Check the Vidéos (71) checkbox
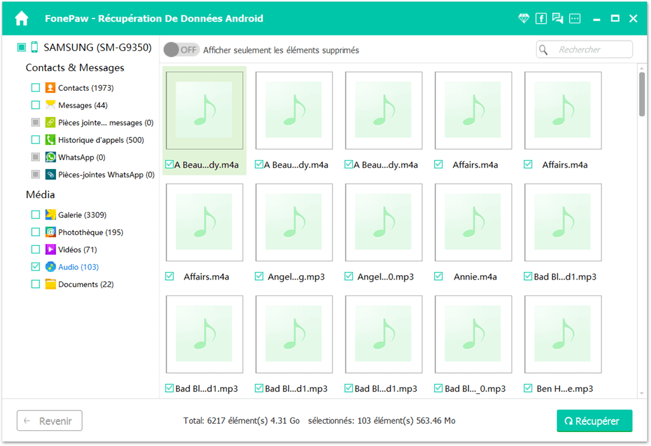This screenshot has width=651, height=446. pyautogui.click(x=36, y=249)
